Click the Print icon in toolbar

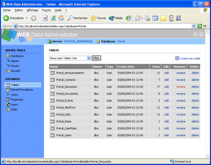(x=148, y=18)
